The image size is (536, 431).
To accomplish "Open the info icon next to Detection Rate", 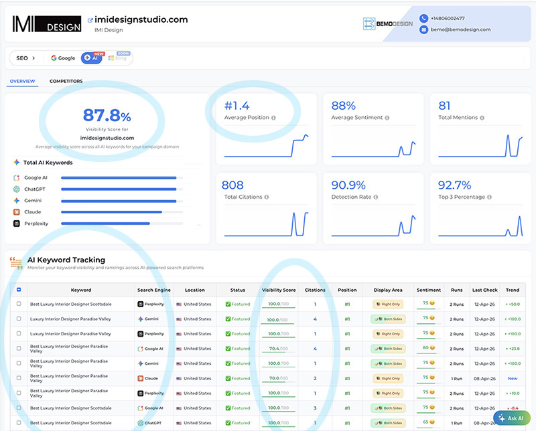I will pos(376,197).
